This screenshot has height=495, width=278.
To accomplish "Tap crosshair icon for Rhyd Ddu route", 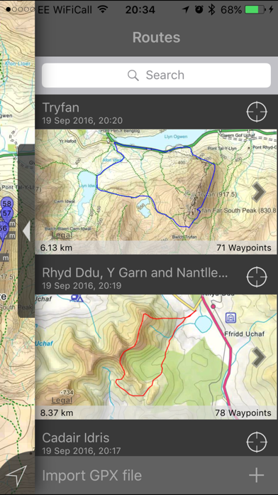I will 257,277.
